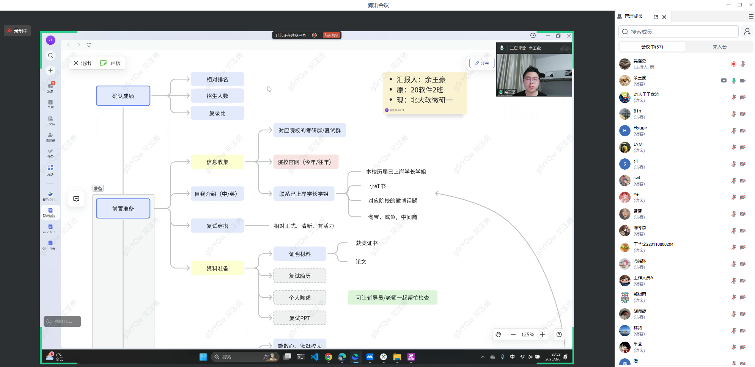Toggle camera for 21人工王鑫涛
The height and width of the screenshot is (367, 755).
coord(742,97)
